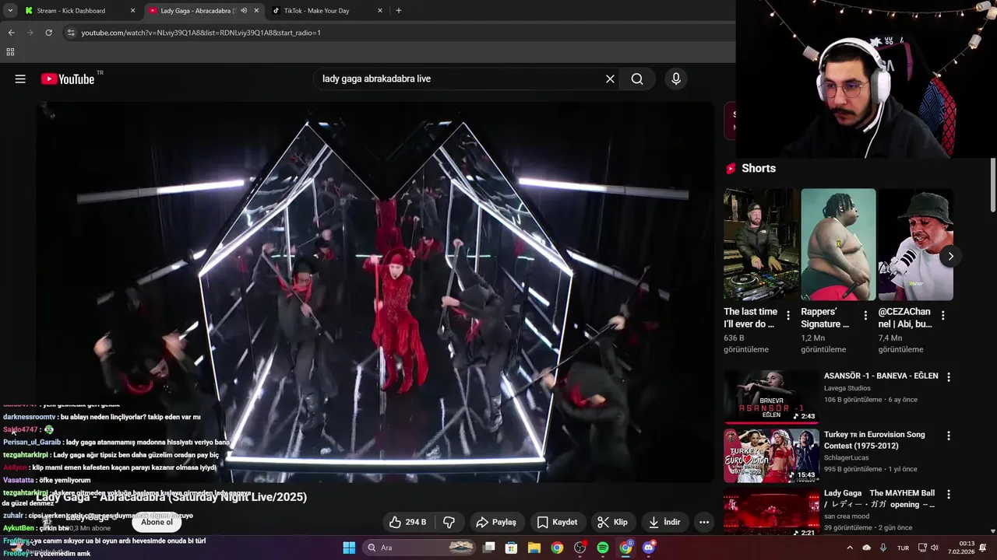Viewport: 997px width, 560px height.
Task: Click the video title Lady Gaga - Abracadabra
Action: click(x=171, y=497)
